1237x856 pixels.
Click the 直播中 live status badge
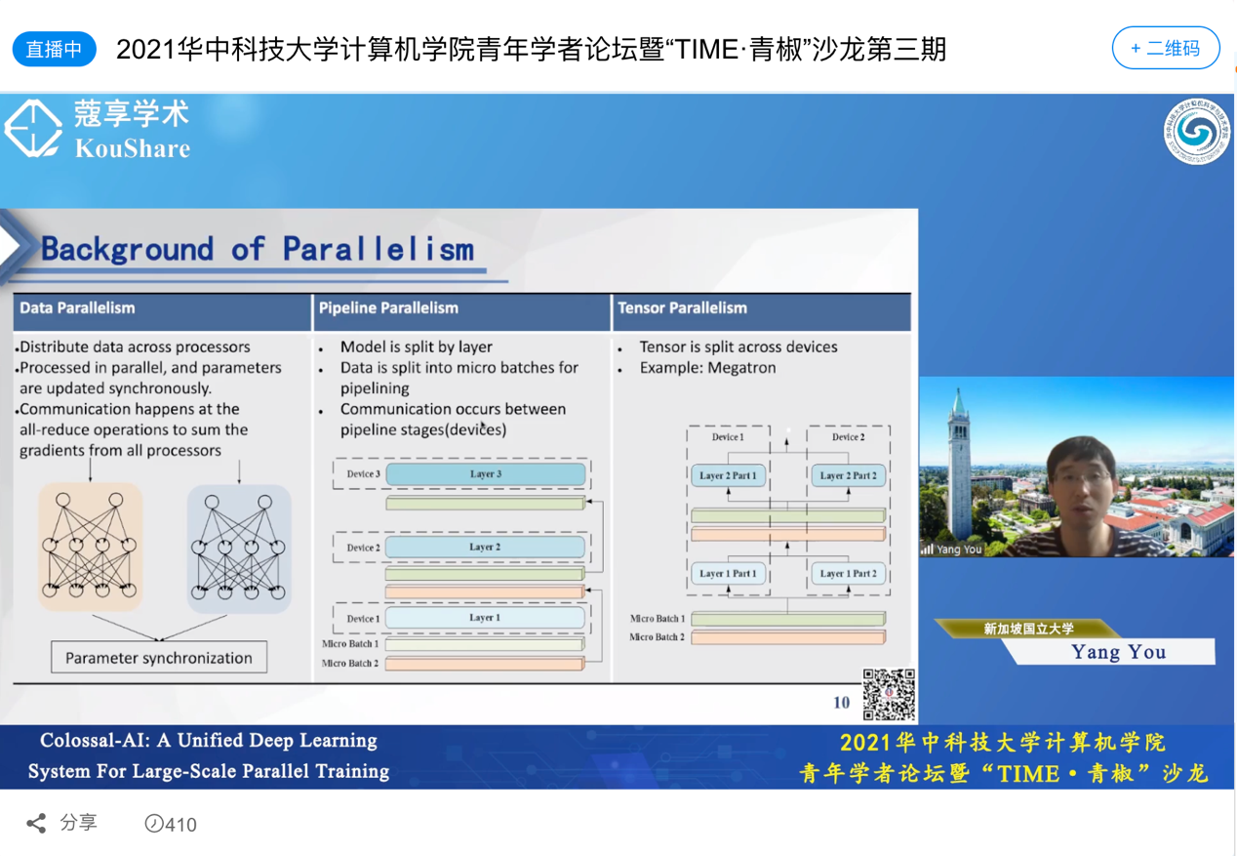54,49
